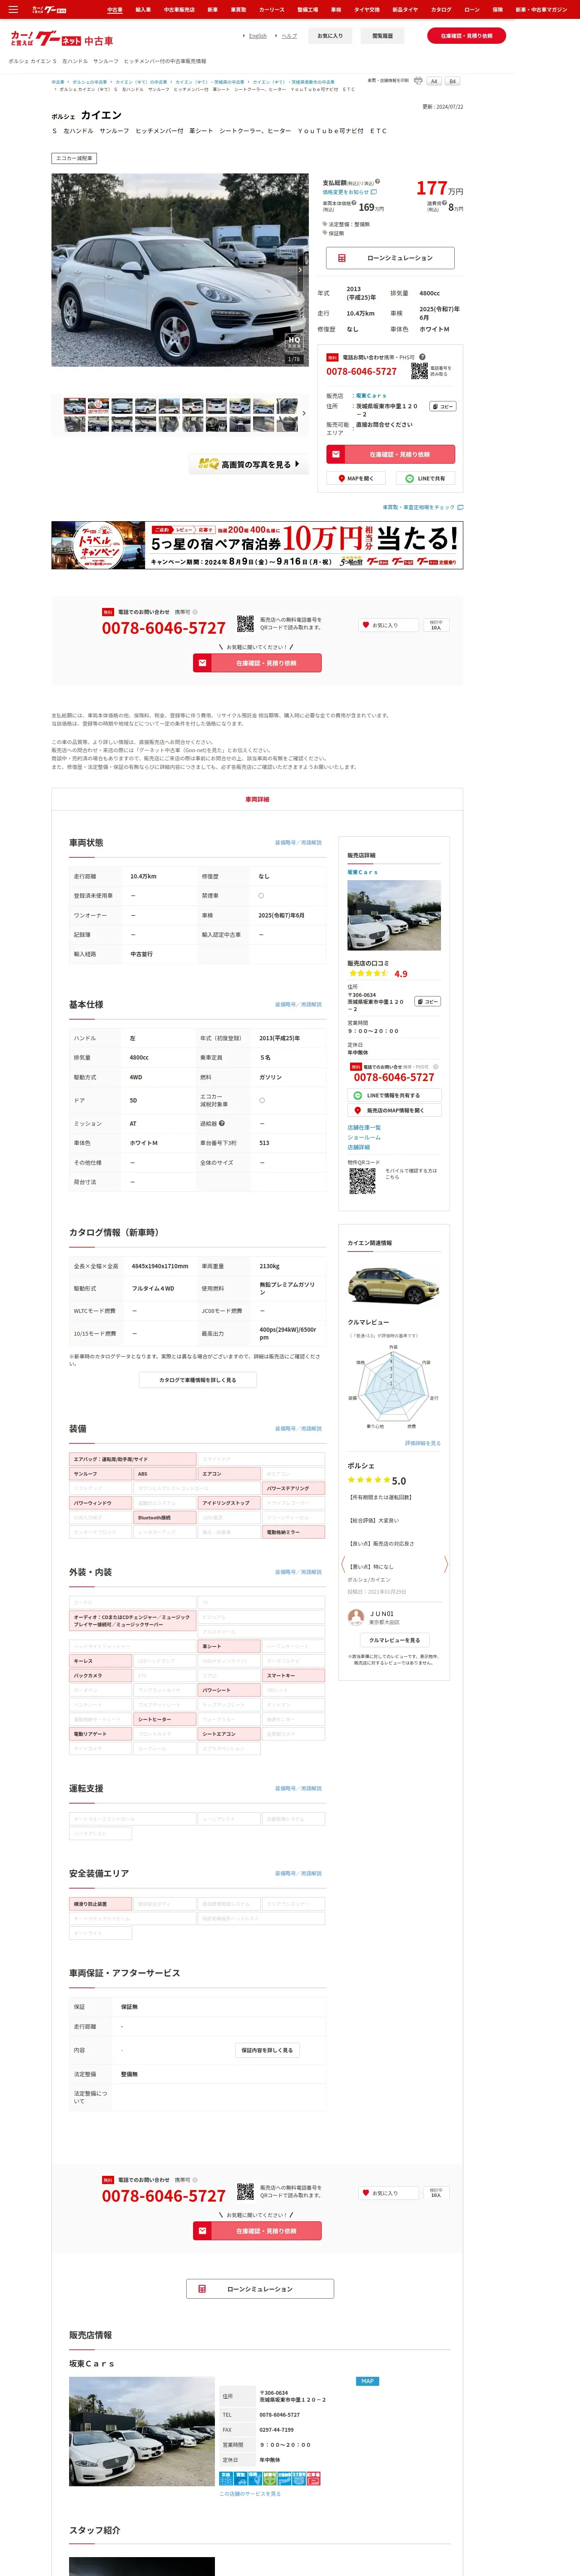Go to 中古車販売店 in the top navigation
This screenshot has height=2576, width=580.
coord(179,9)
